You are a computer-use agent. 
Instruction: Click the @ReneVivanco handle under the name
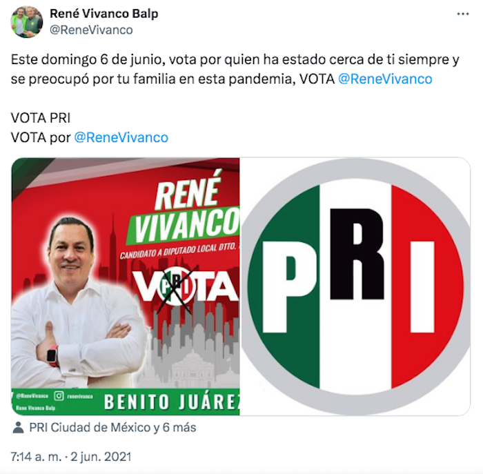91,30
